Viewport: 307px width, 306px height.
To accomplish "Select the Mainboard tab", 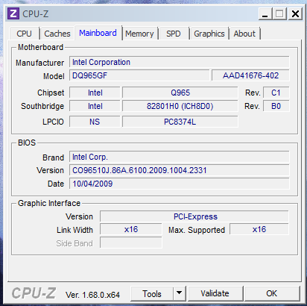I will click(x=98, y=33).
